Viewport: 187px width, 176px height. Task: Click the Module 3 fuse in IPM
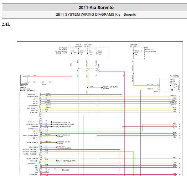click(x=133, y=53)
